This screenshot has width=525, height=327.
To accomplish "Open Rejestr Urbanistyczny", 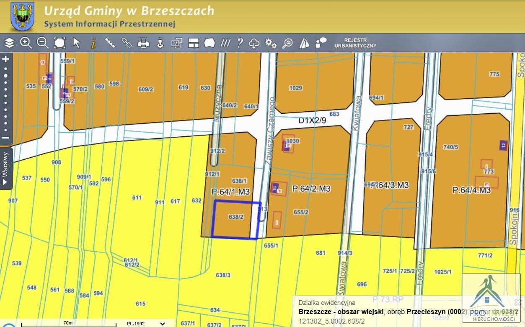I will (355, 43).
